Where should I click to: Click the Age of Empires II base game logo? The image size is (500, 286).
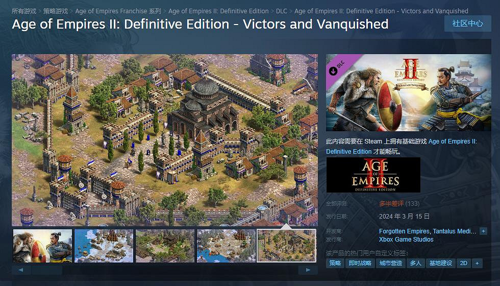pyautogui.click(x=373, y=175)
